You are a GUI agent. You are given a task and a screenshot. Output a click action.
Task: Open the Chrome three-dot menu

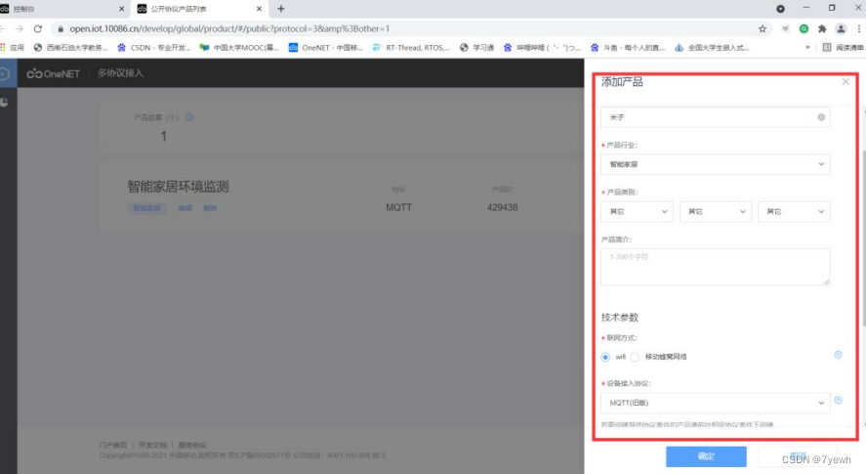(x=859, y=28)
